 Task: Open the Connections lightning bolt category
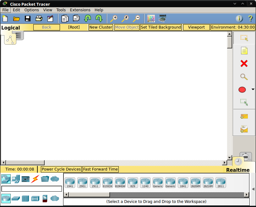click(35, 179)
